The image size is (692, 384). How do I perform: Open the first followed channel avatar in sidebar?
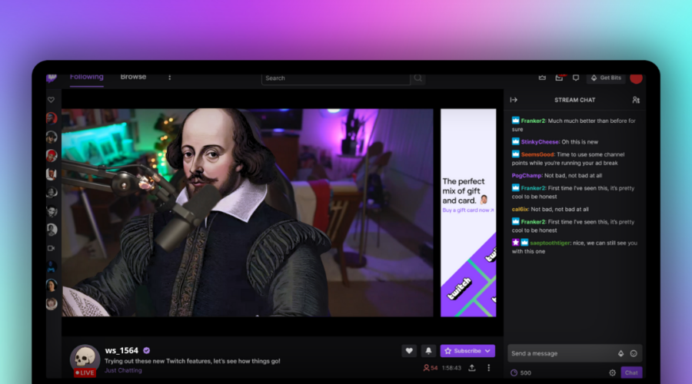52,118
